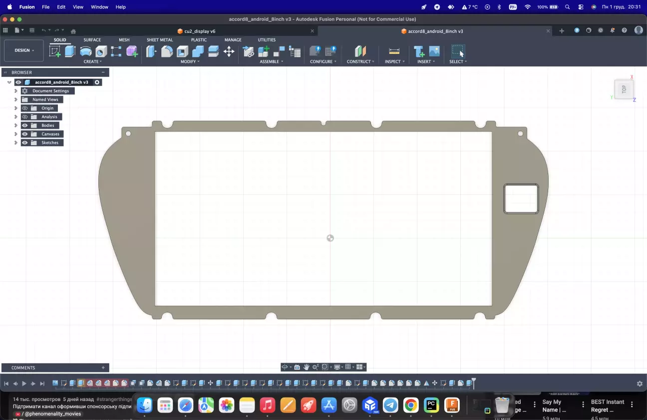
Task: Select the Pan hand tool
Action: [x=307, y=367]
